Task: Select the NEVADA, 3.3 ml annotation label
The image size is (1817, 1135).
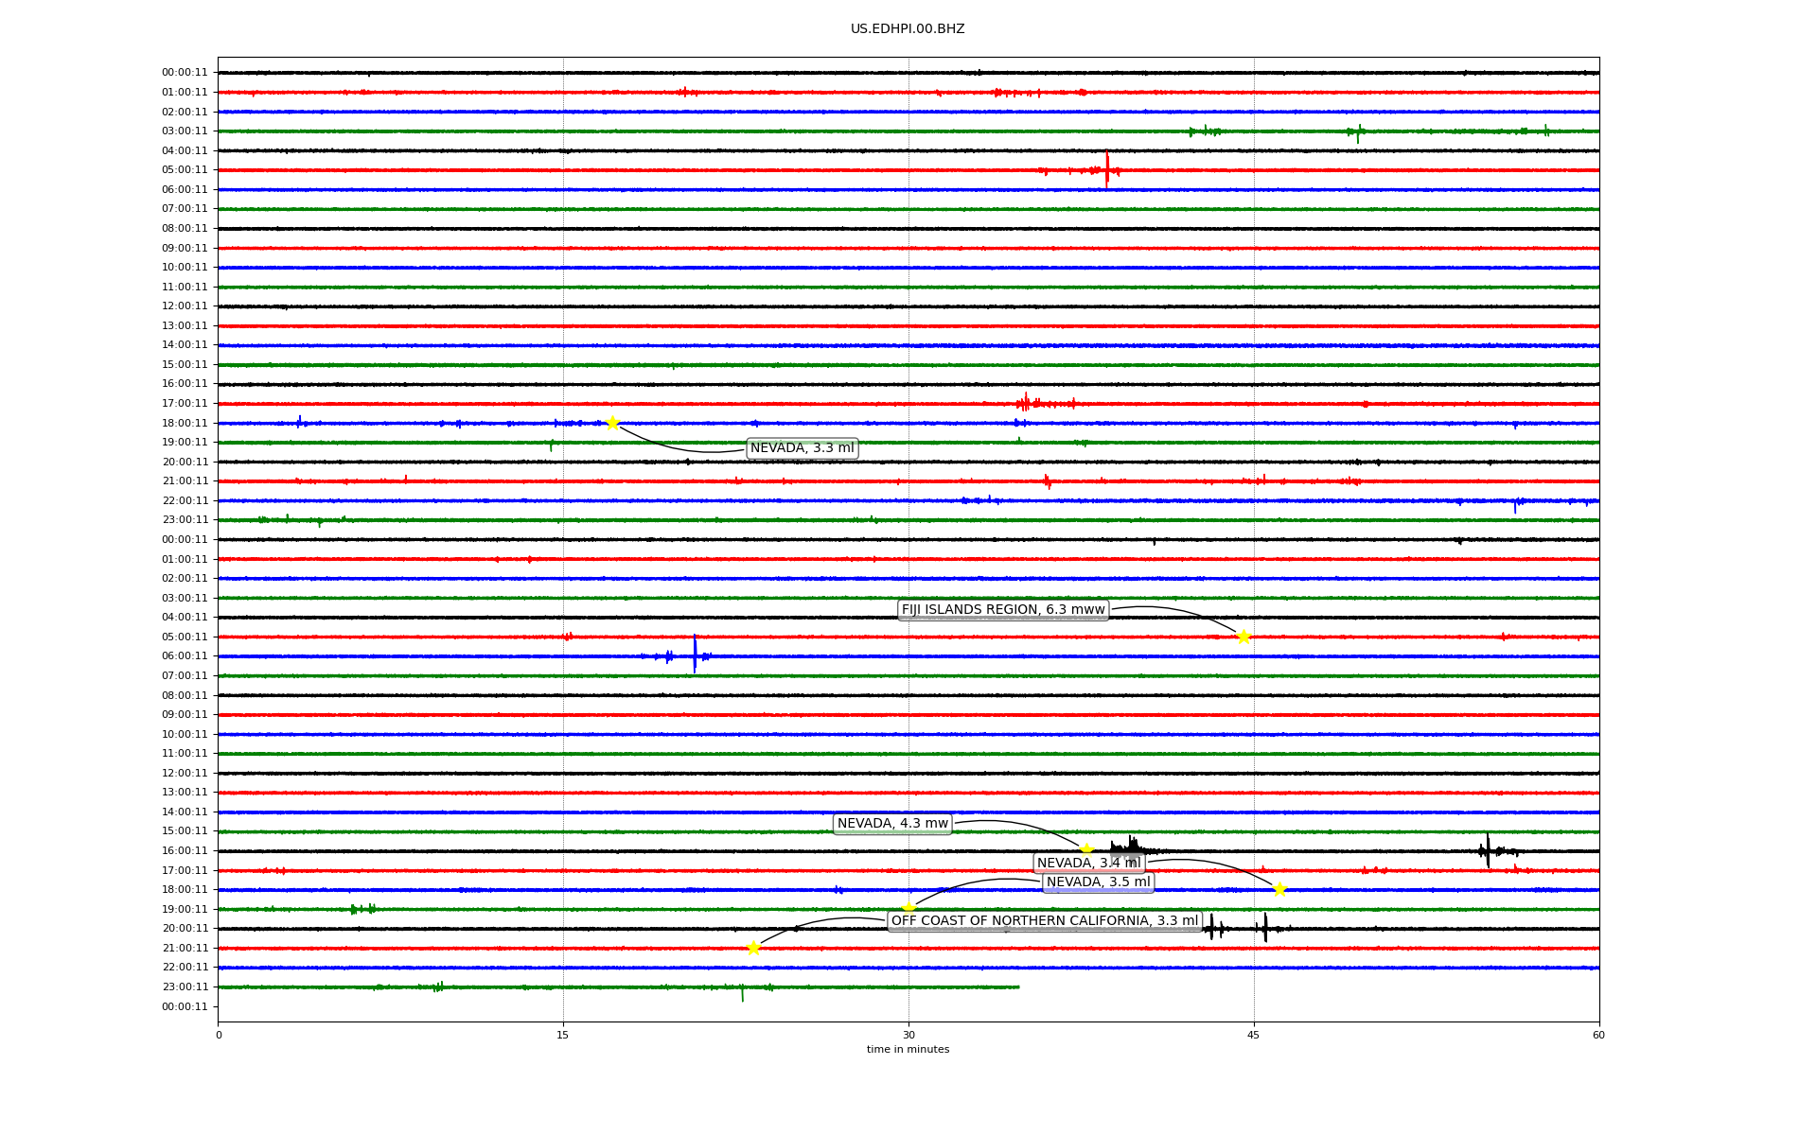Action: [802, 448]
